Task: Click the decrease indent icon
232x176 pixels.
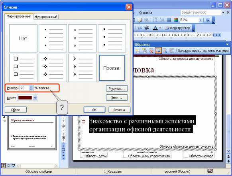Action: click(x=140, y=28)
